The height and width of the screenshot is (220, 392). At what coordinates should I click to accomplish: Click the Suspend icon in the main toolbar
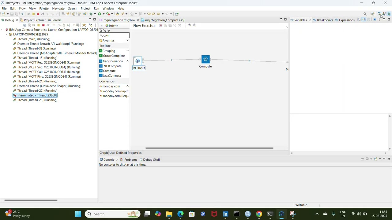[x=33, y=14]
